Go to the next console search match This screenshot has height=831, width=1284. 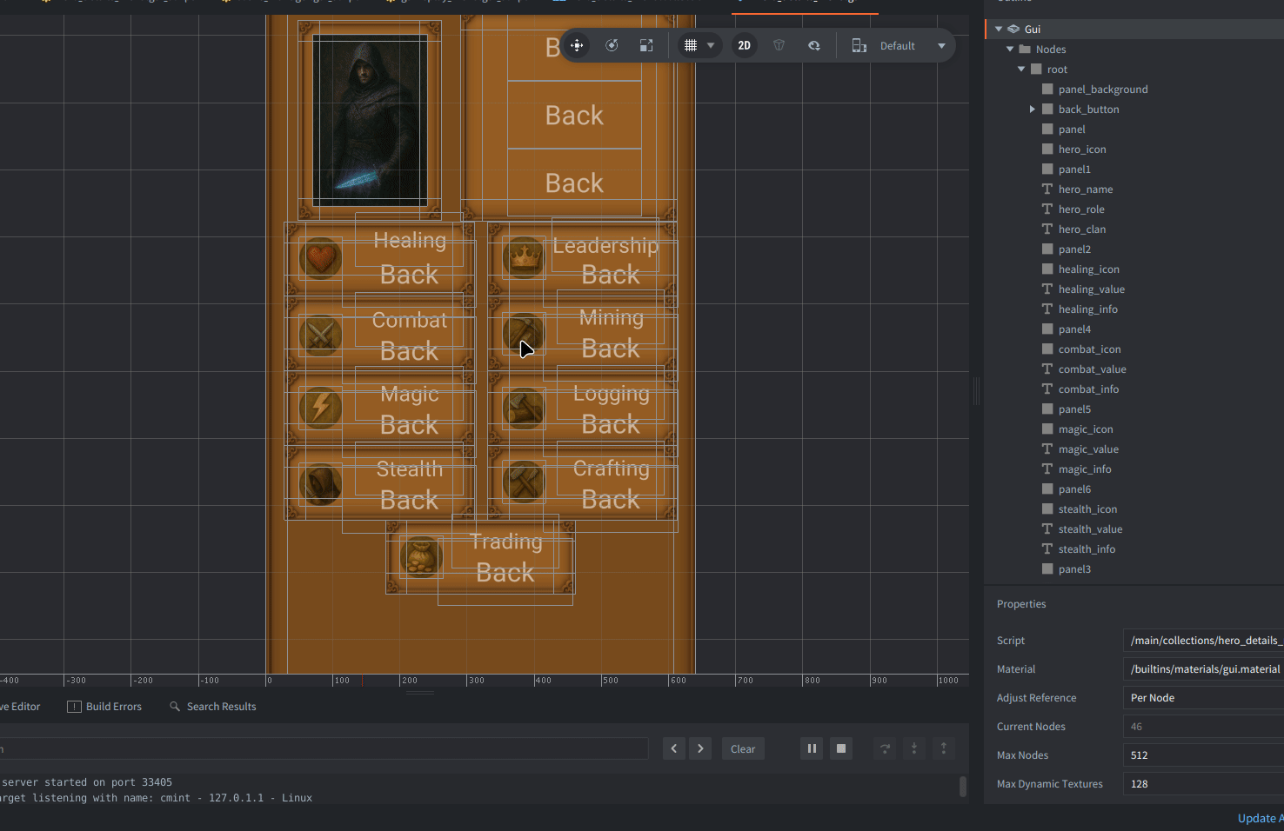click(x=700, y=748)
